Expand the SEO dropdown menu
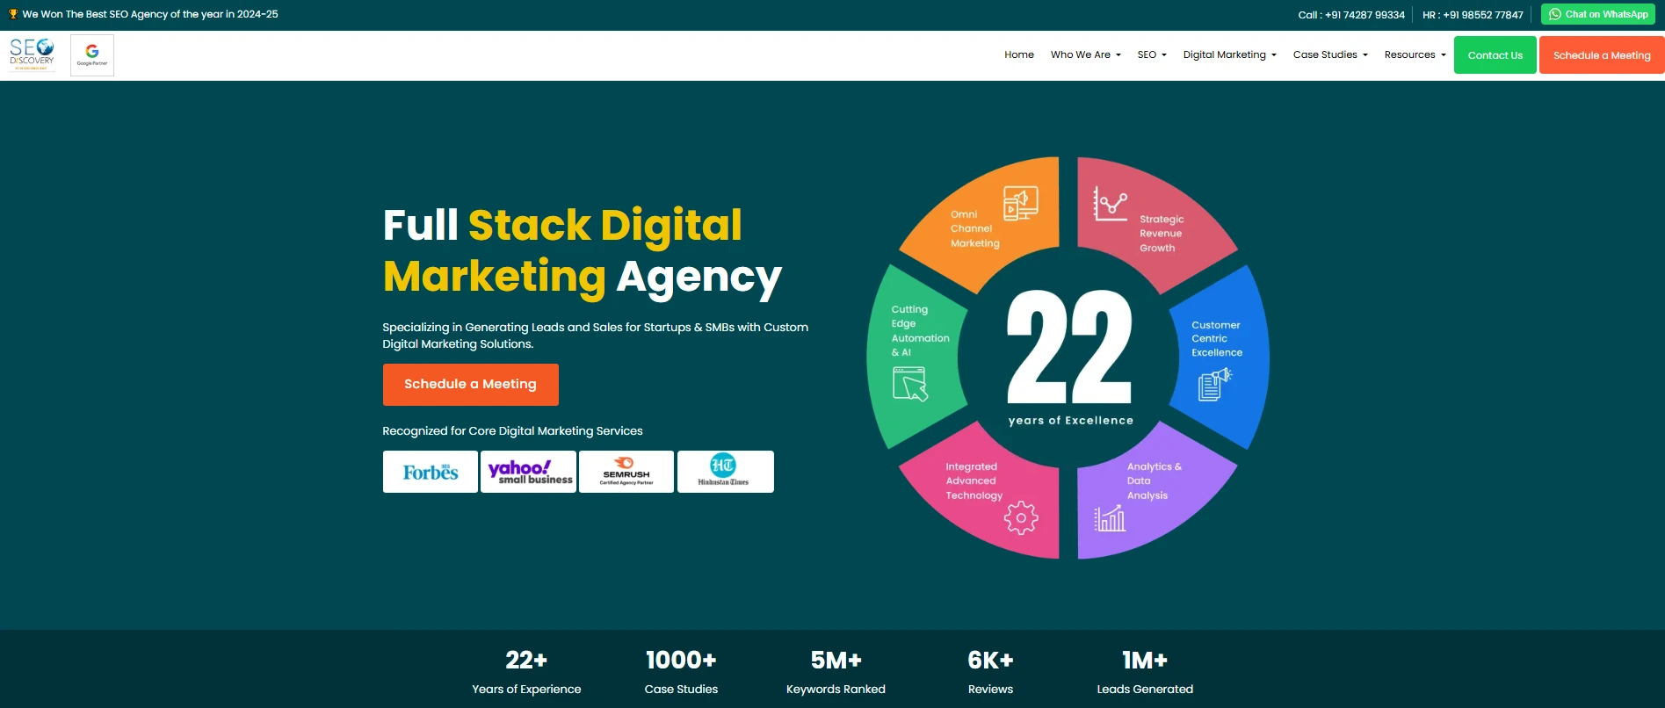The height and width of the screenshot is (708, 1665). click(1152, 54)
